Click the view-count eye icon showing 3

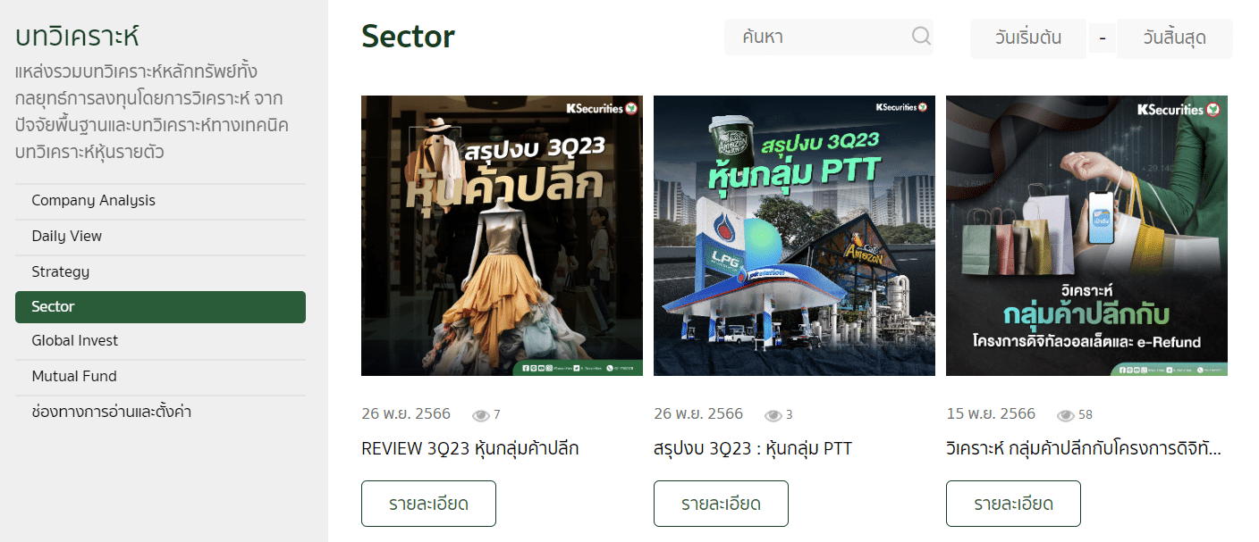tap(773, 415)
